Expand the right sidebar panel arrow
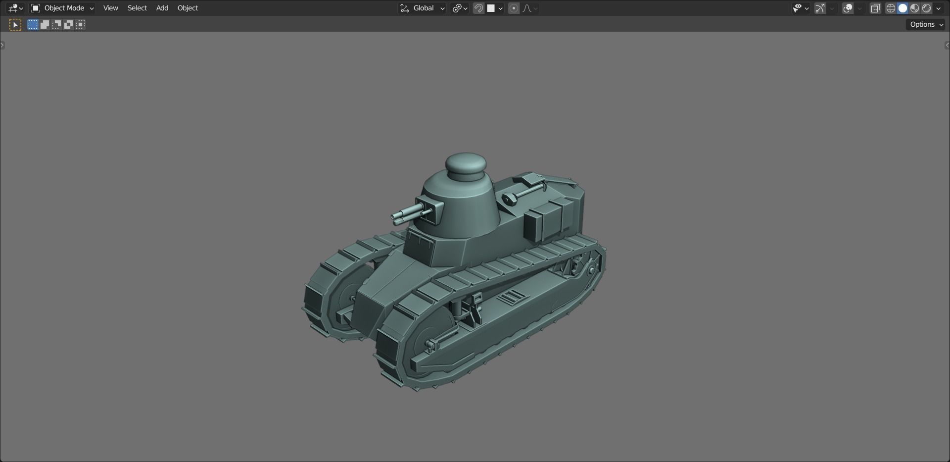Screen dimensions: 950x462 [947, 45]
